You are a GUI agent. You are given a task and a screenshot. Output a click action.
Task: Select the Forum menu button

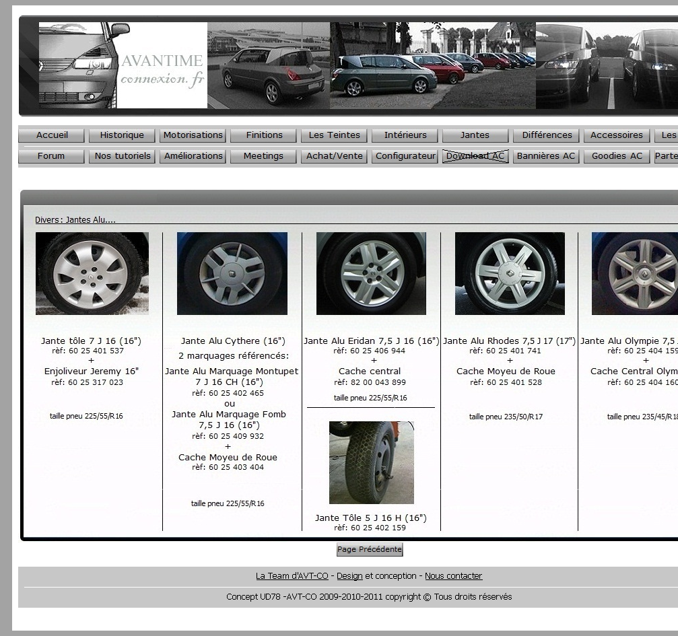pos(51,156)
